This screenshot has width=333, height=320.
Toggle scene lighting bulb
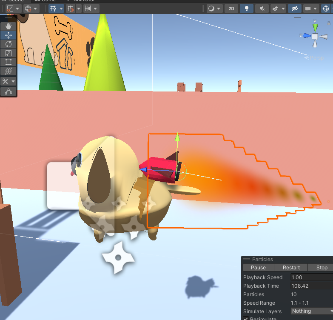pyautogui.click(x=247, y=9)
